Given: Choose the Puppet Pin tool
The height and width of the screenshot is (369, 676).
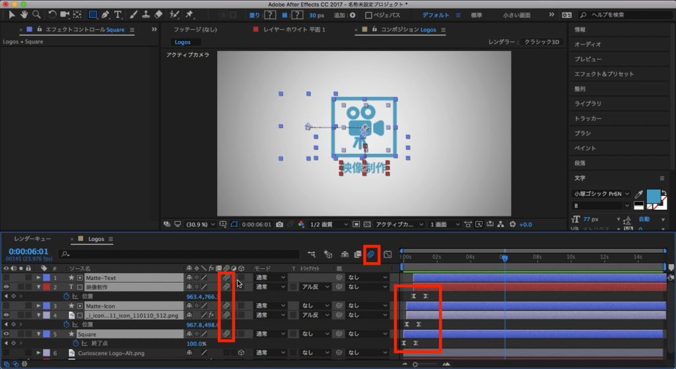Looking at the screenshot, I should point(189,14).
